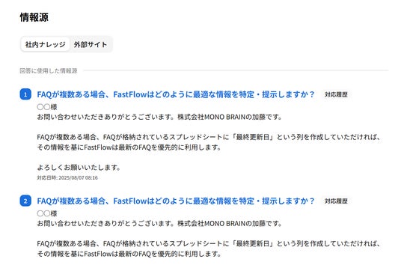
Task: Click source 1's その情報を基にFastFlow line
Action: [x=129, y=147]
